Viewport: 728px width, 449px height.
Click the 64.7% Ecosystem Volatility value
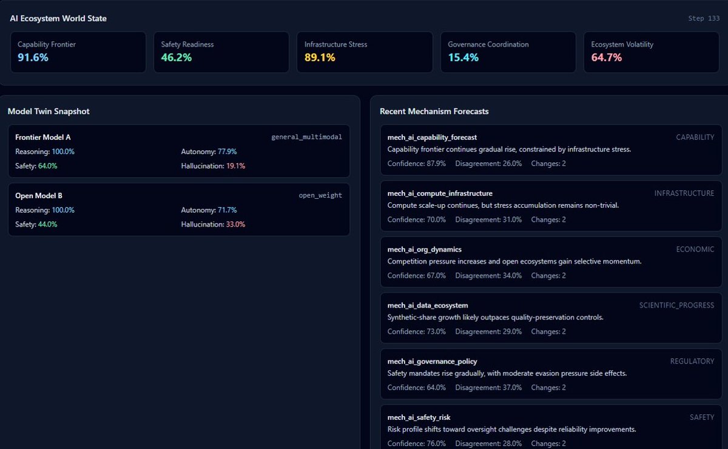[607, 58]
